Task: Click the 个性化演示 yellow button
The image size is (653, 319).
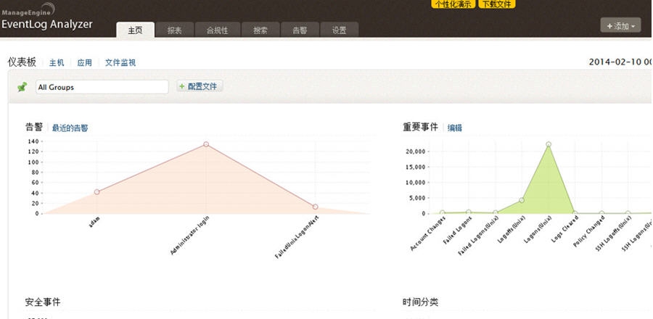Action: click(453, 4)
